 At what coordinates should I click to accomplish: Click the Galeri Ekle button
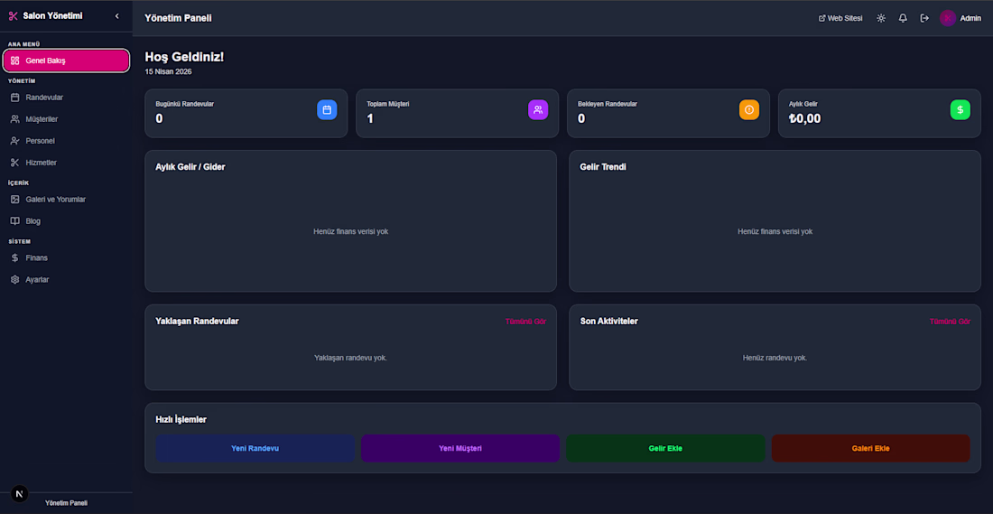click(x=871, y=448)
